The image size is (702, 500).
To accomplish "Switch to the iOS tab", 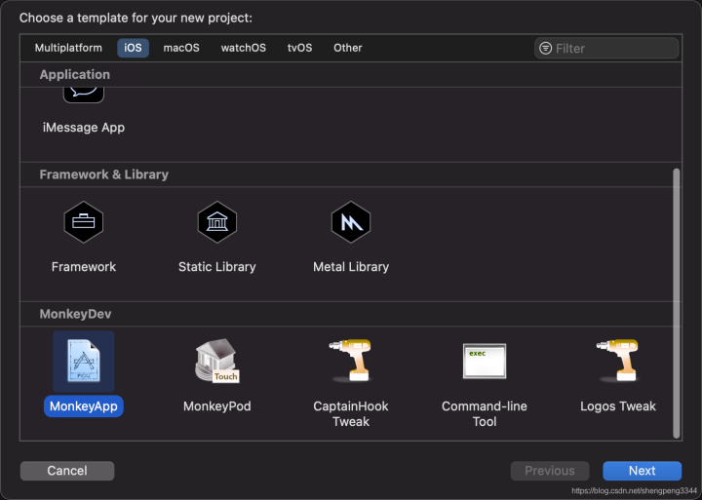I will pyautogui.click(x=133, y=48).
